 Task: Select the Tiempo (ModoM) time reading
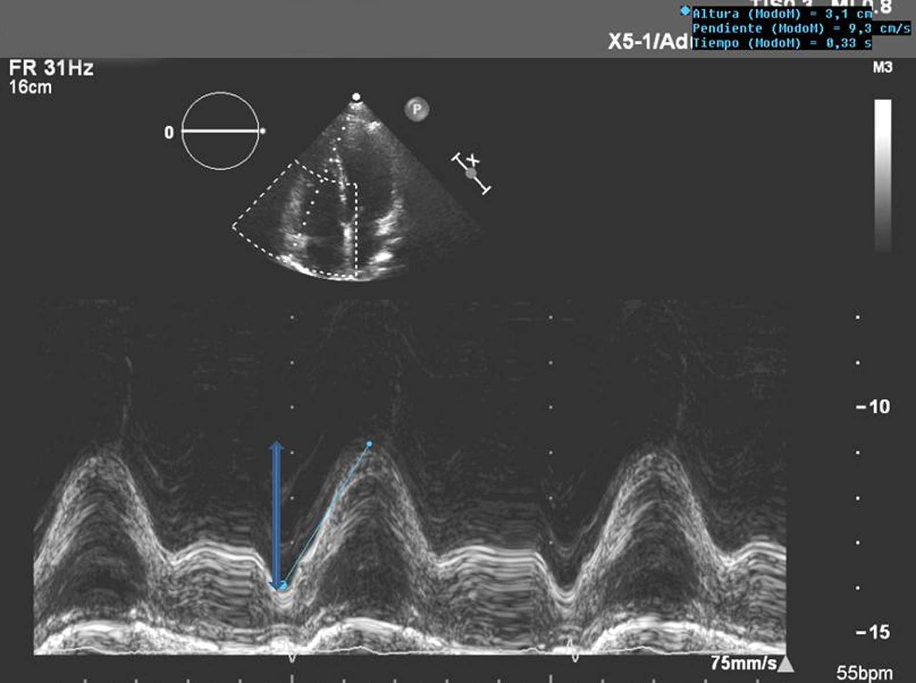781,43
